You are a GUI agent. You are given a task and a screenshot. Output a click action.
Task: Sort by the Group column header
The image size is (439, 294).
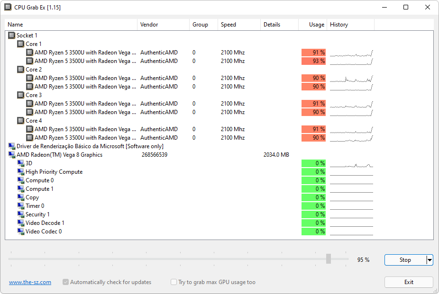tap(203, 25)
